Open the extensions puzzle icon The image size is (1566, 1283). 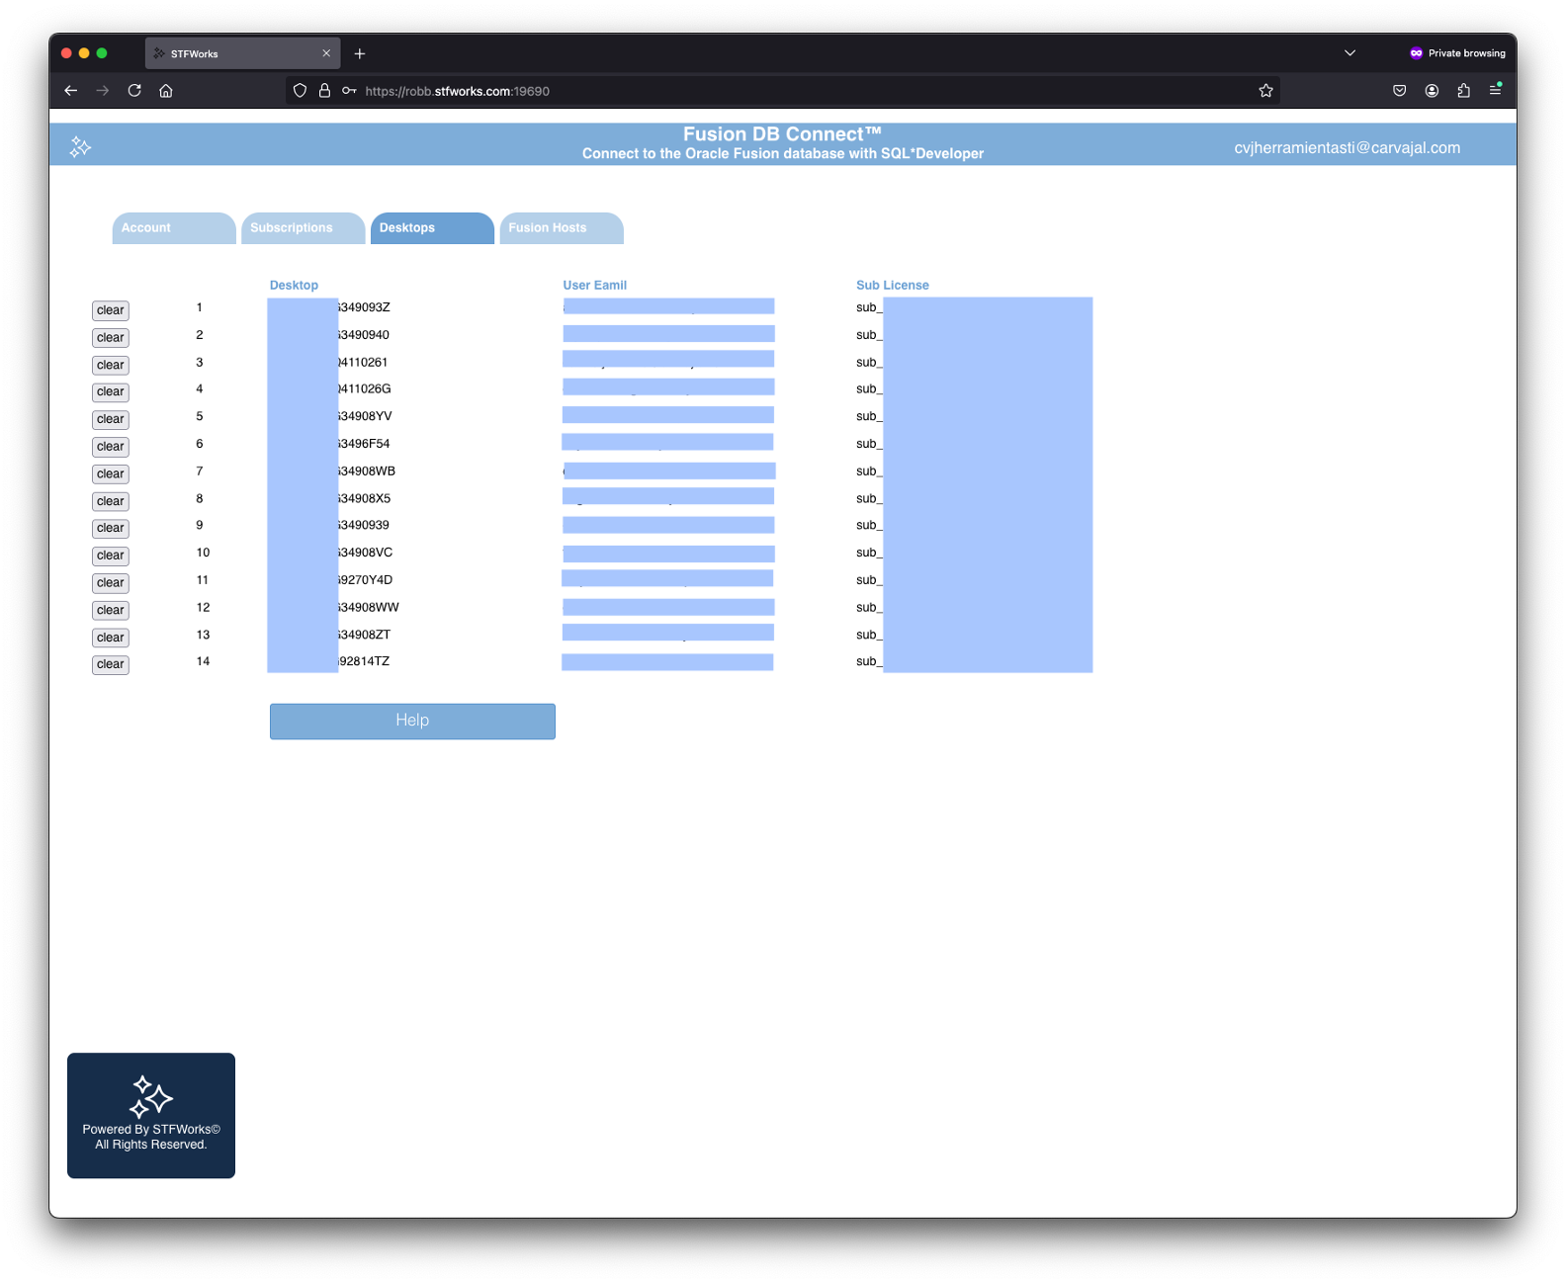pos(1463,91)
